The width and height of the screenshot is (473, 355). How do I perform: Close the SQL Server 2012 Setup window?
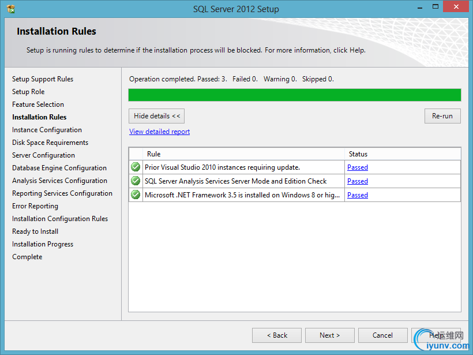click(x=456, y=7)
